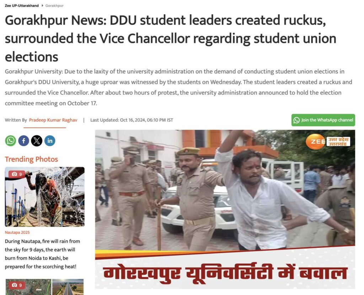
Task: Share article via WhatsApp icon
Action: pos(10,141)
